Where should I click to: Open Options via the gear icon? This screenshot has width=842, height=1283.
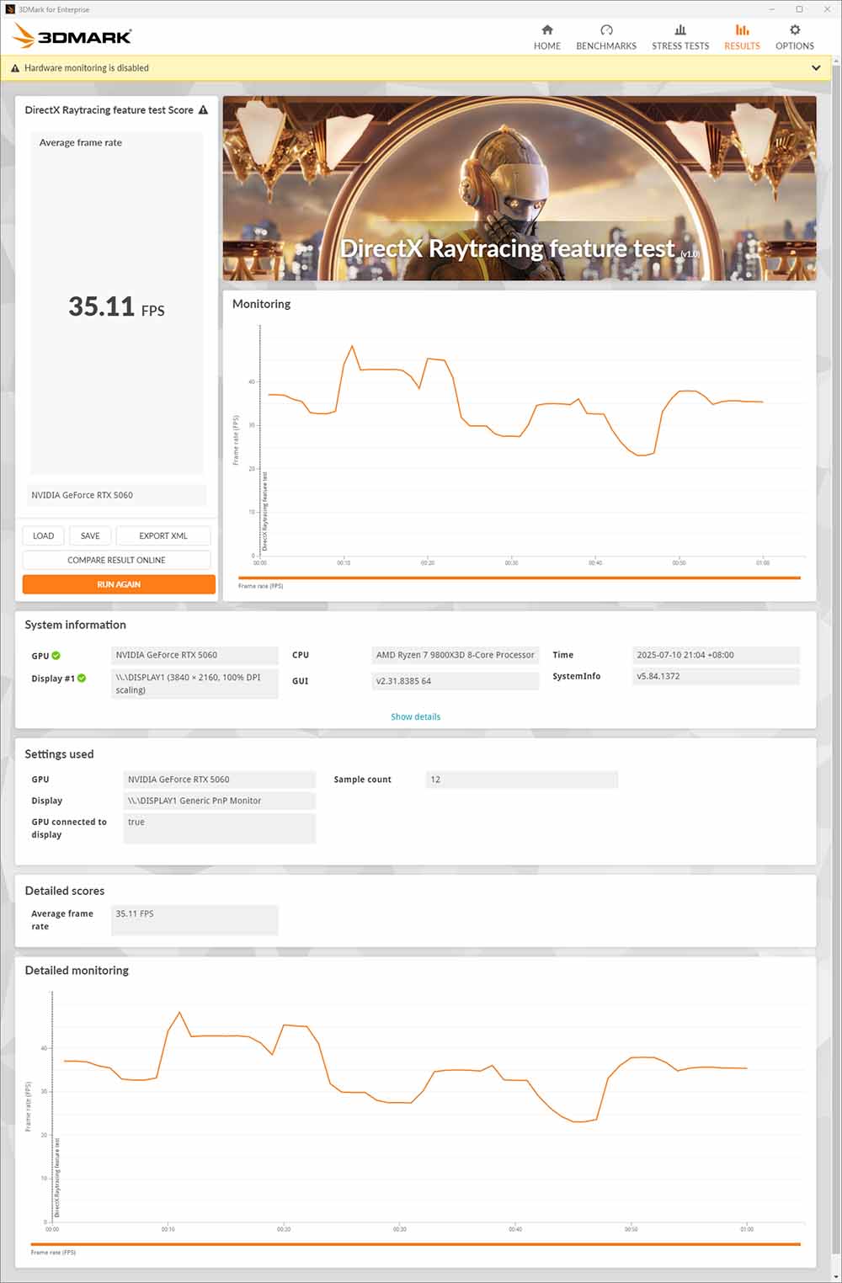(x=794, y=30)
